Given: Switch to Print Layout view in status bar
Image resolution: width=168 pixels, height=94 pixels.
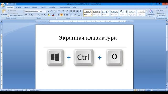Looking at the screenshot, I should point(135,90).
